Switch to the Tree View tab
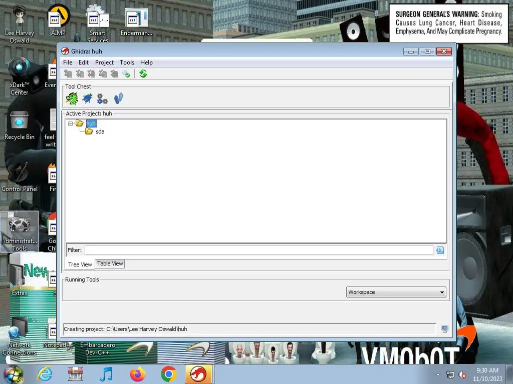This screenshot has height=384, width=513. (x=80, y=264)
